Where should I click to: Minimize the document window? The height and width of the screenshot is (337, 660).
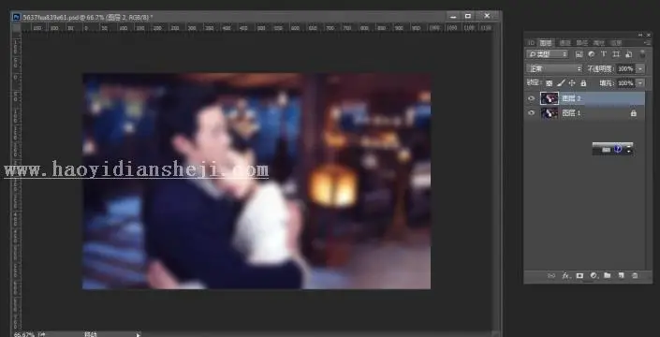click(x=453, y=16)
